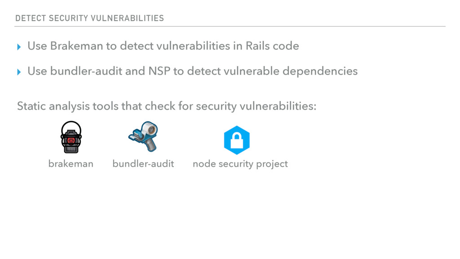Click Rails code text in first bullet
The height and width of the screenshot is (259, 460).
click(x=272, y=46)
